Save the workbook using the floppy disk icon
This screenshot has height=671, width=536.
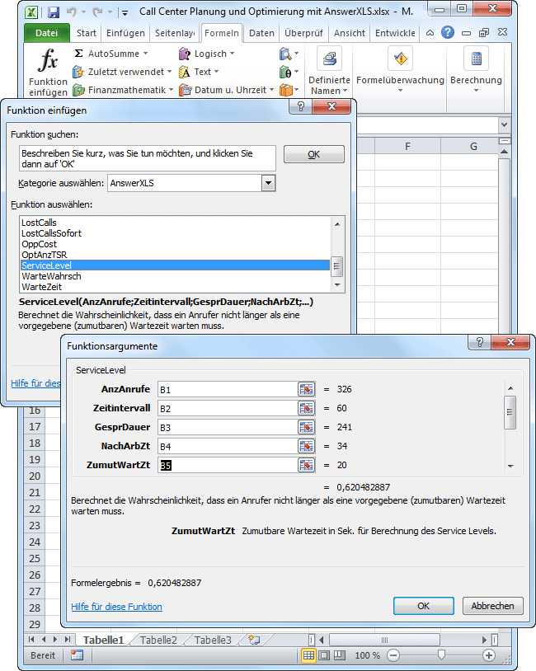(54, 13)
